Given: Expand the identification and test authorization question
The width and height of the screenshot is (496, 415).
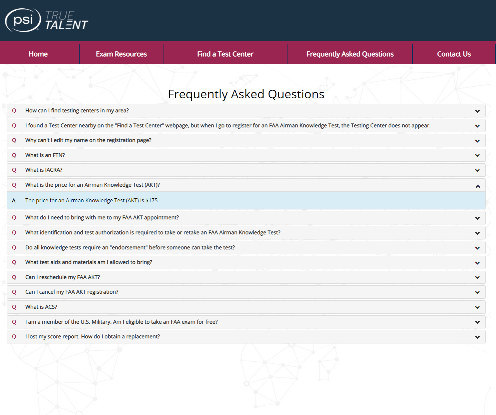Looking at the screenshot, I should (246, 233).
